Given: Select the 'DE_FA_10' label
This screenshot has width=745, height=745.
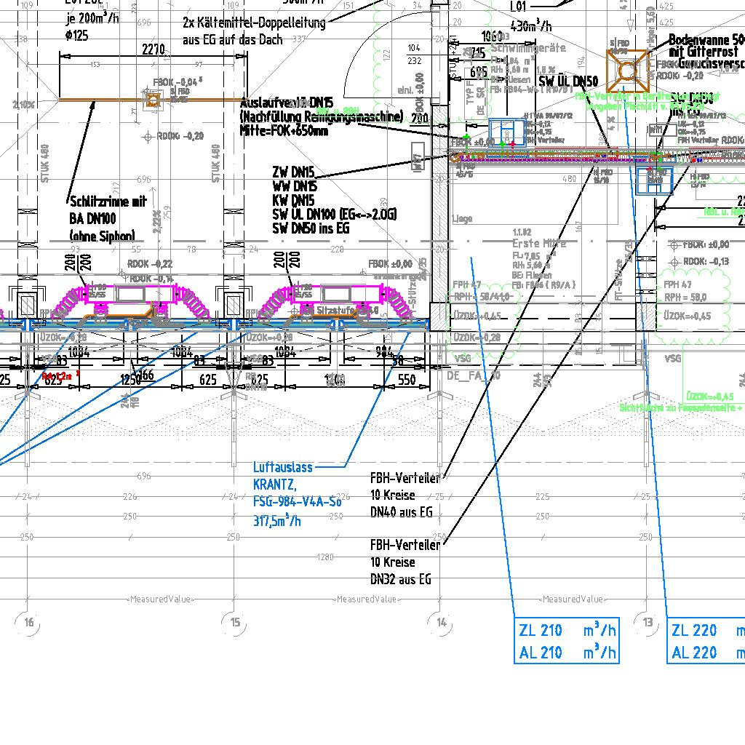Looking at the screenshot, I should coord(474,376).
